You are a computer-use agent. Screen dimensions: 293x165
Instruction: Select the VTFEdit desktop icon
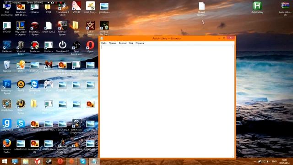click(x=76, y=7)
